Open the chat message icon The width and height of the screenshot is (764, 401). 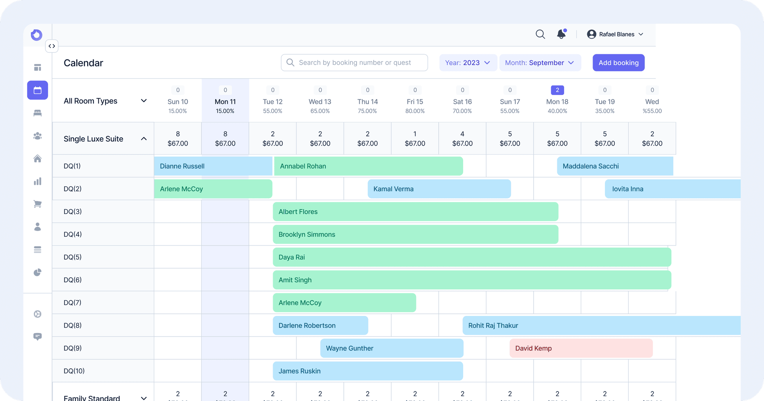(37, 337)
